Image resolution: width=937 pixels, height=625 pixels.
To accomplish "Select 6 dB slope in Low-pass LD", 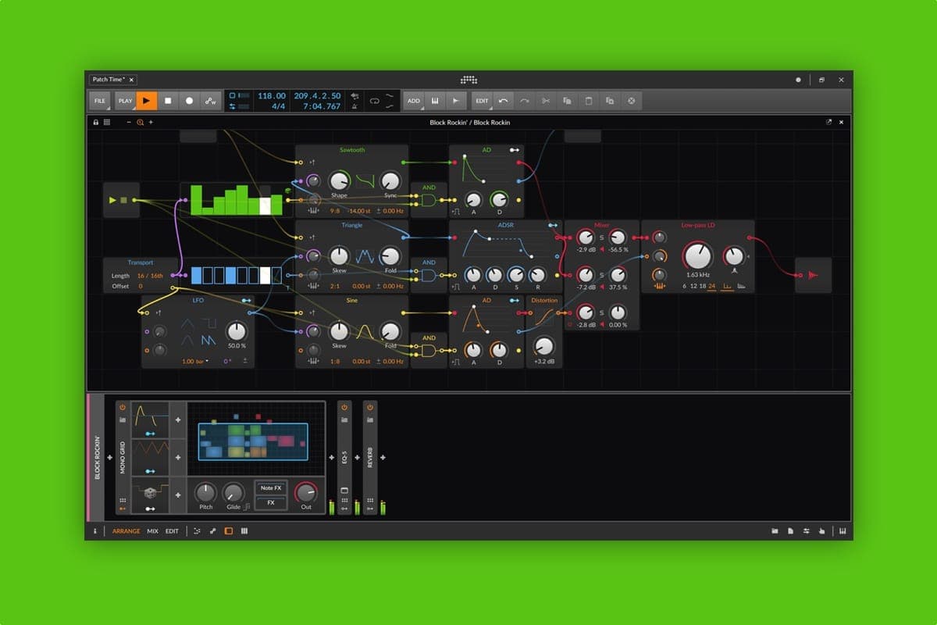I will [x=684, y=286].
